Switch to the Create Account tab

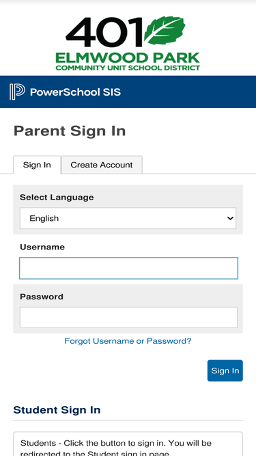point(102,165)
